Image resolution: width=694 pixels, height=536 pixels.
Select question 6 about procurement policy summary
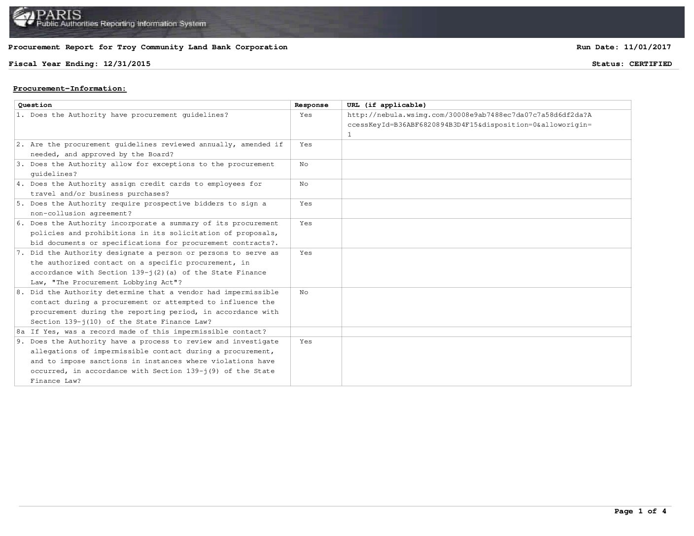point(147,233)
